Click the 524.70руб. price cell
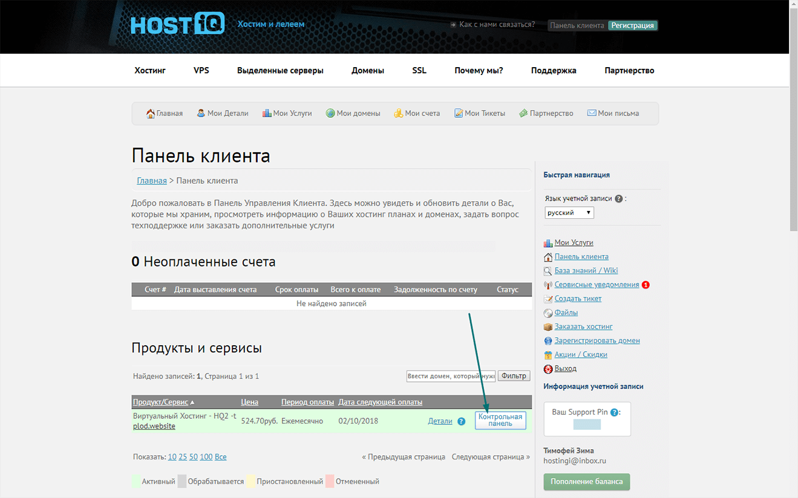 [259, 421]
